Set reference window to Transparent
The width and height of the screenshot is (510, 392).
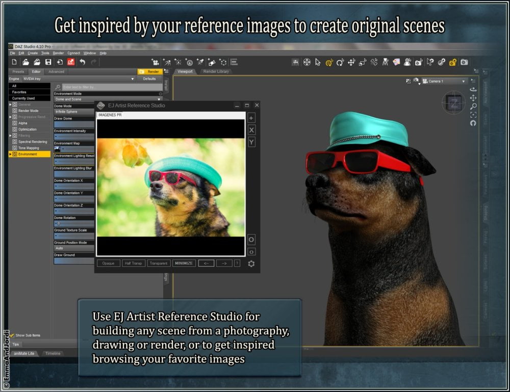159,263
